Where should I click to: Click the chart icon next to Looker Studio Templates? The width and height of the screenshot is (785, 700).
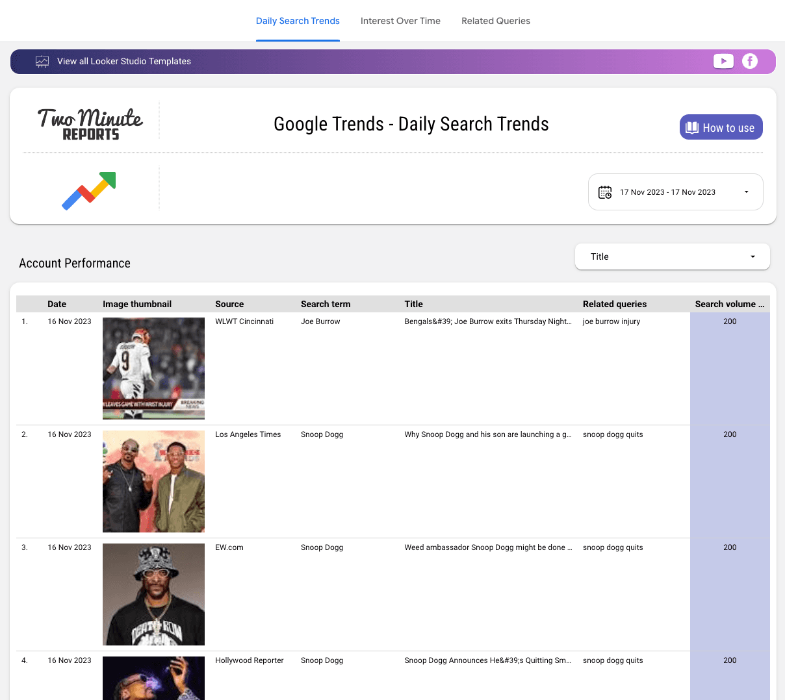[x=42, y=60]
